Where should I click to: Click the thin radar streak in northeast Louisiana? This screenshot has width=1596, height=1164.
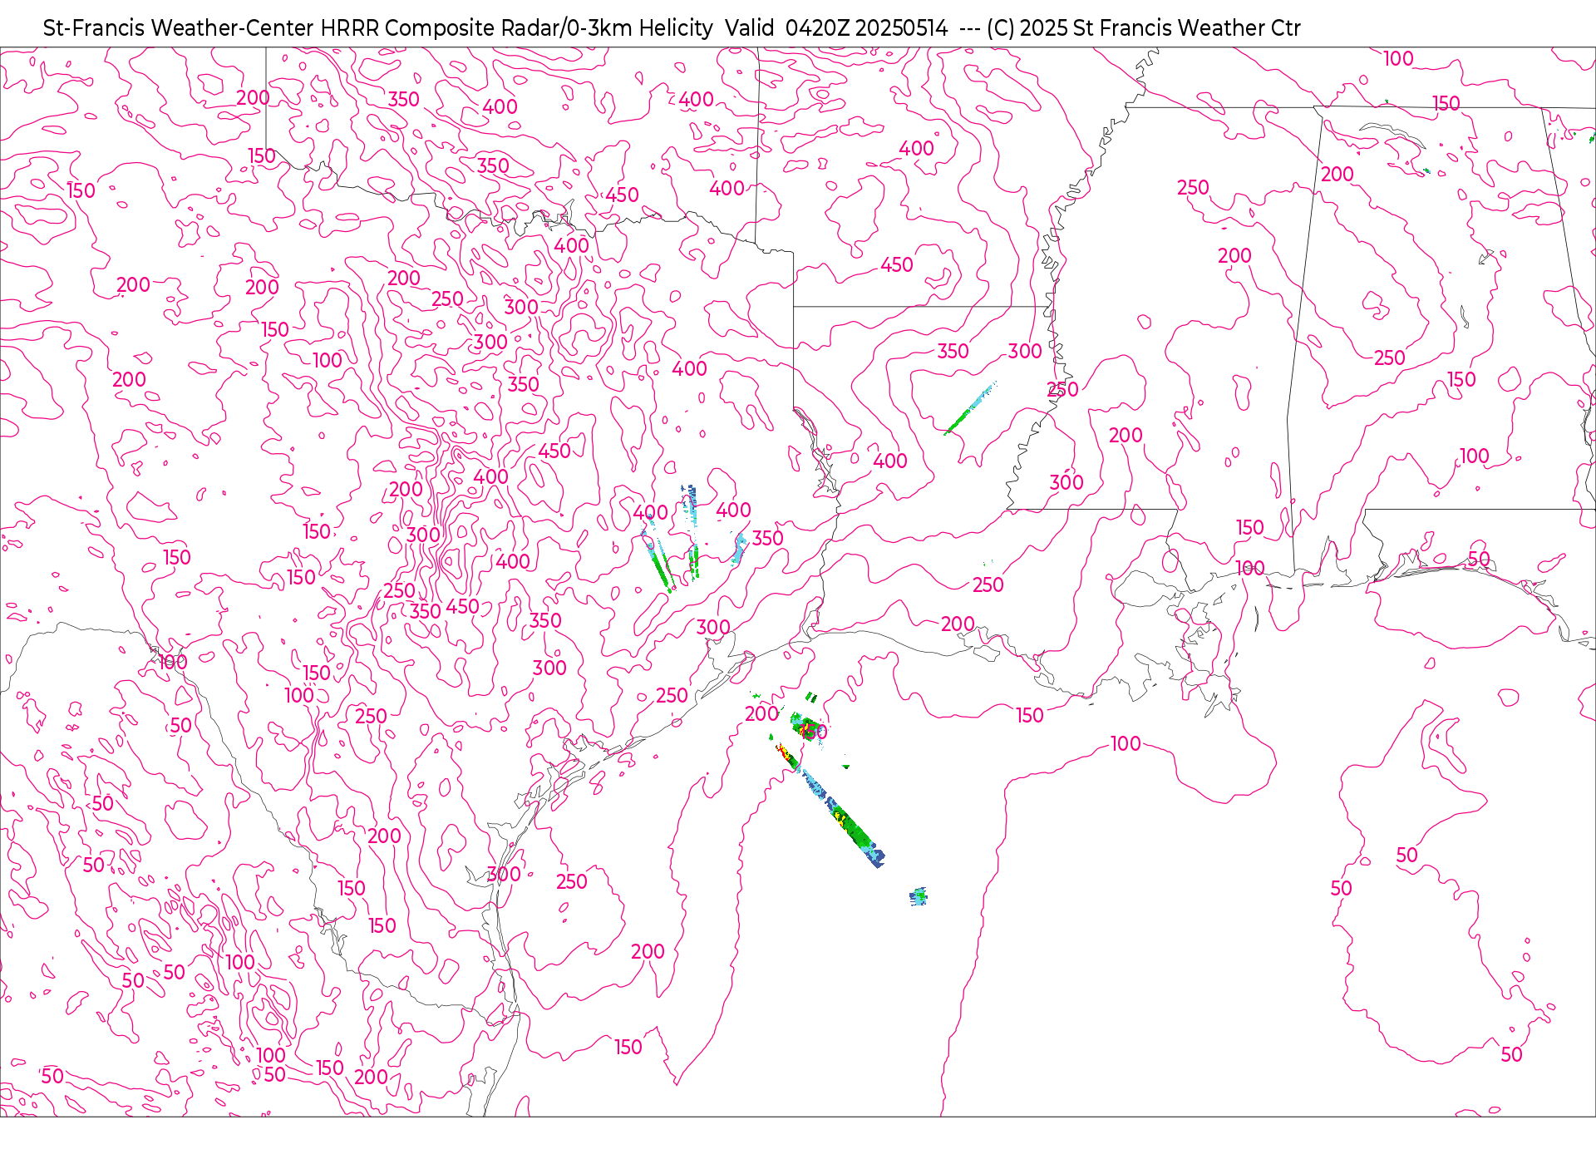pos(970,408)
